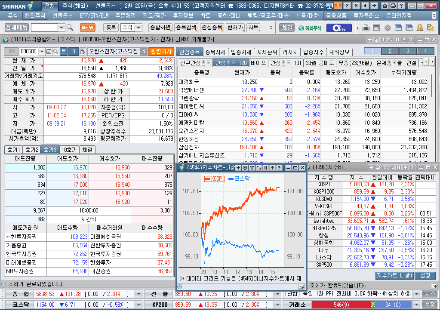
Task: Click red 546(9) segment of 거래소 bar
Action: point(342,305)
